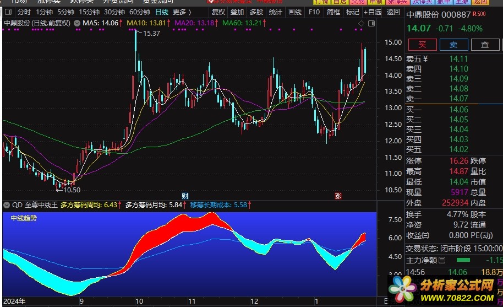Collapse the QD 至尊中线王 indicator with its arrow icon
The width and height of the screenshot is (503, 307).
pyautogui.click(x=7, y=205)
